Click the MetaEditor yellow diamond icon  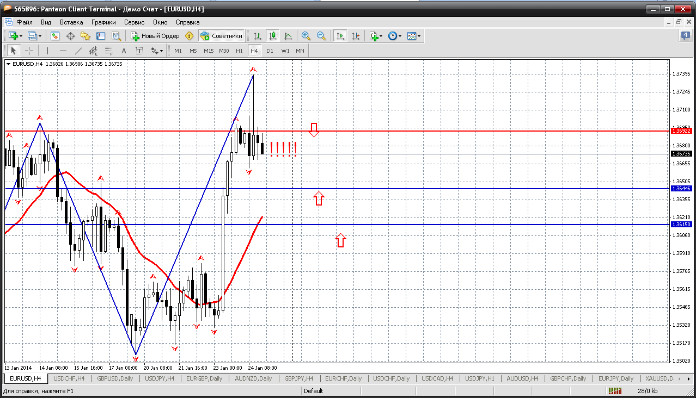[189, 36]
